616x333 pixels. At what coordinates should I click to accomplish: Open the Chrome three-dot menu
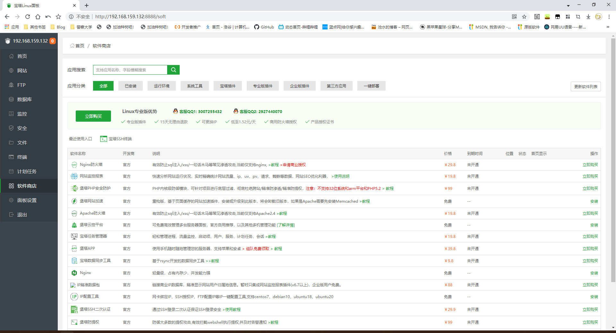[x=609, y=17]
